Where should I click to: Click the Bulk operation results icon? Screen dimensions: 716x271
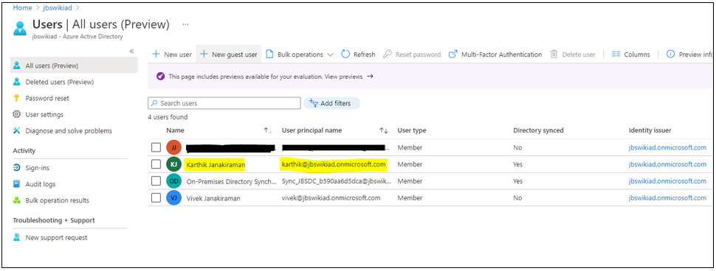coord(17,200)
